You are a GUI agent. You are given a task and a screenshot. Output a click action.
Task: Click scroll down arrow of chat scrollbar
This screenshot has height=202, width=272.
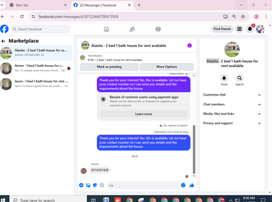click(194, 176)
